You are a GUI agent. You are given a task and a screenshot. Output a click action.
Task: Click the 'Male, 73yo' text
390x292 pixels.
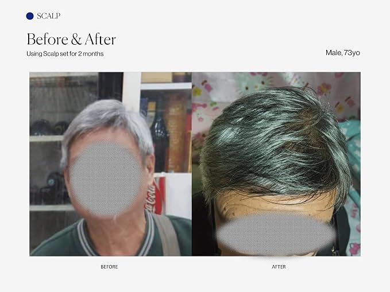point(343,53)
